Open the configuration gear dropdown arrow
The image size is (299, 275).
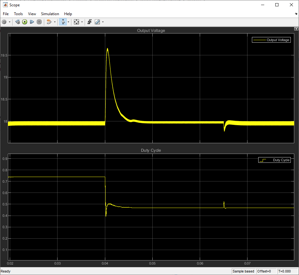tap(9, 22)
